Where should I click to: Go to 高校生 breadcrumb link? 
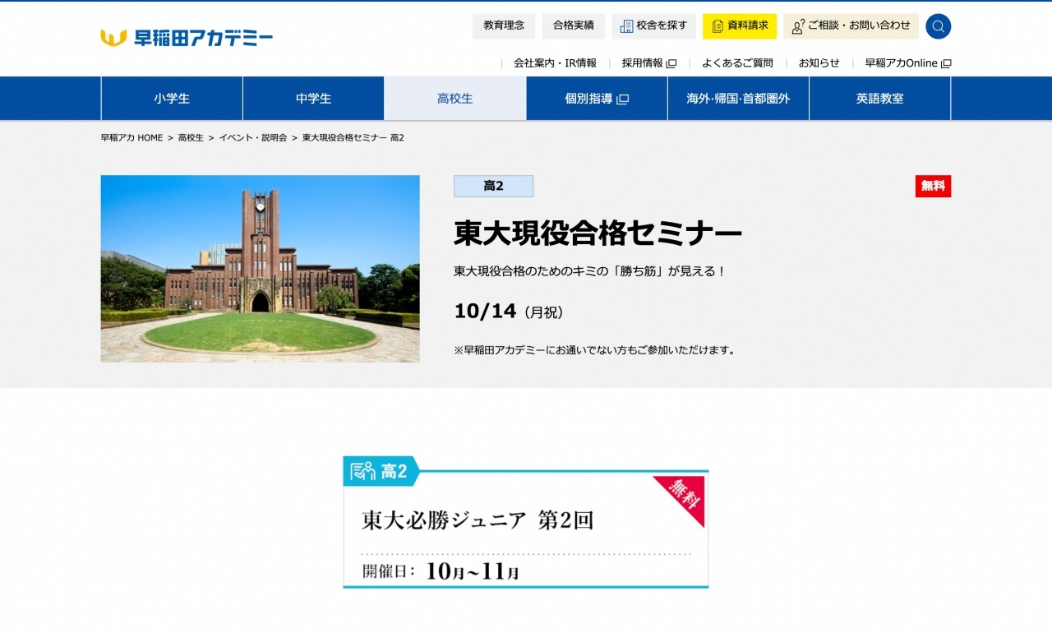(x=191, y=138)
